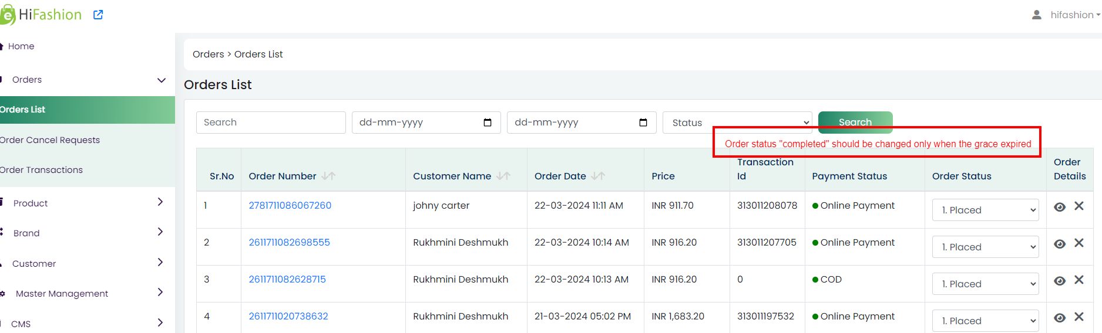The width and height of the screenshot is (1102, 333).
Task: Sort by Order Date column
Action: click(598, 176)
